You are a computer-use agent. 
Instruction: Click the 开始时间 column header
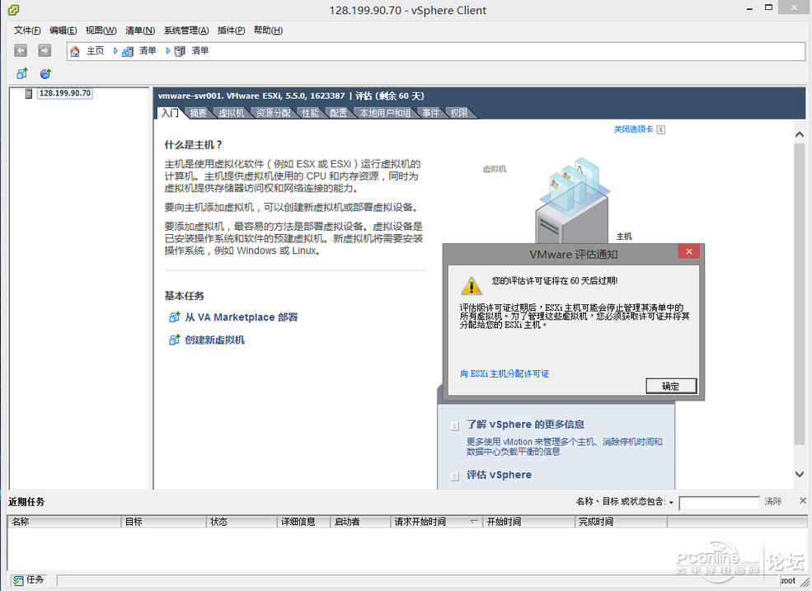[528, 522]
